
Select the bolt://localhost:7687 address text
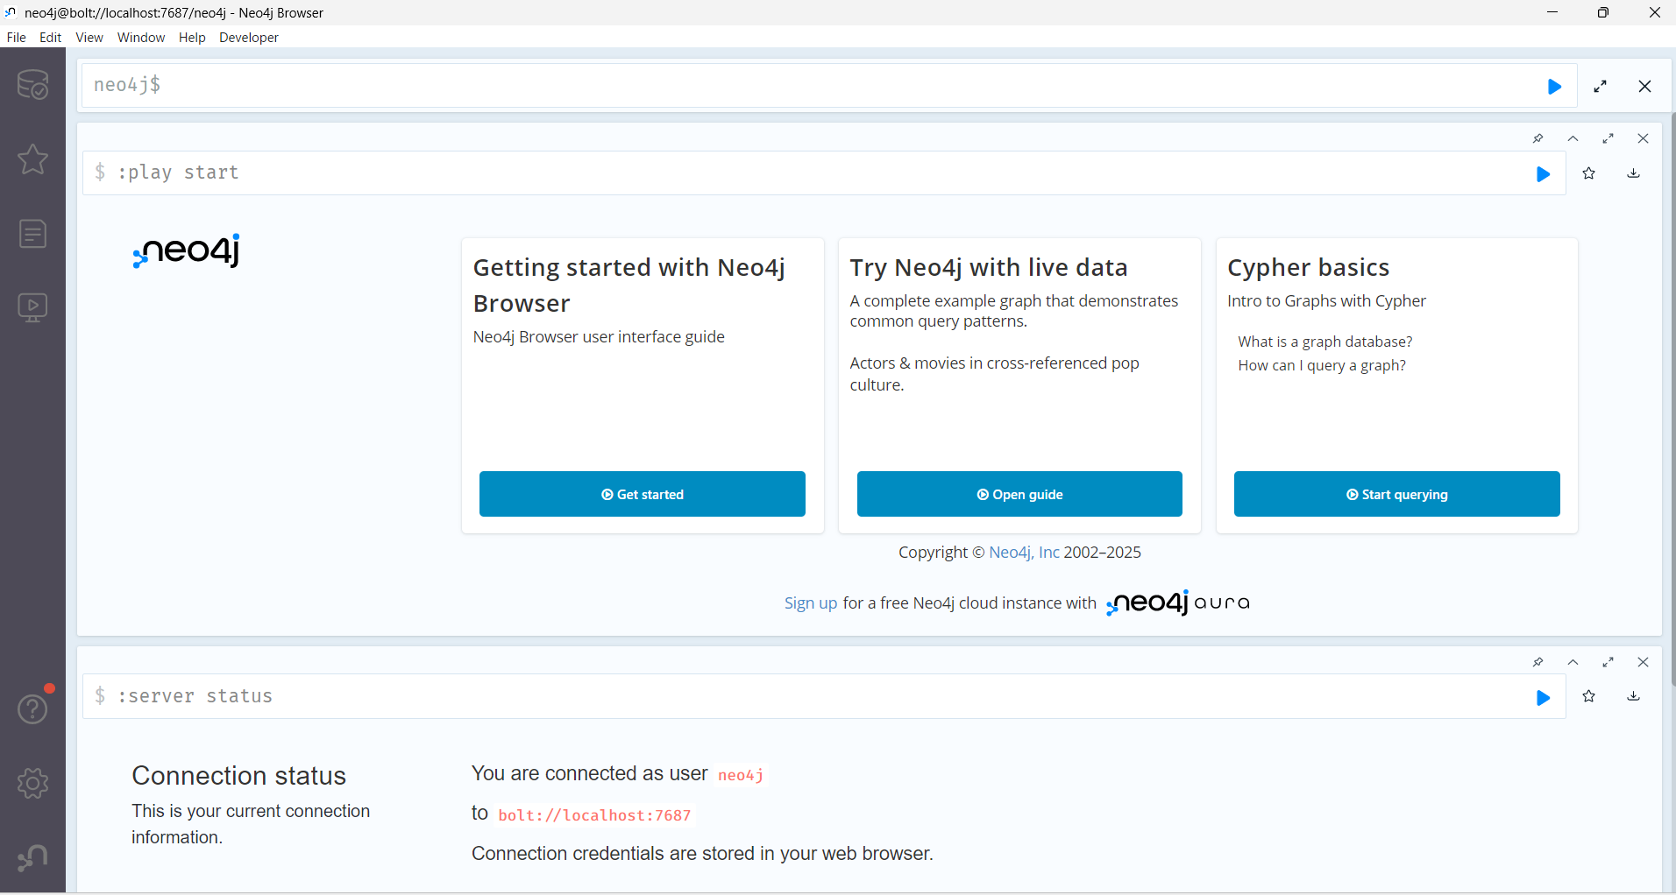[x=594, y=815]
